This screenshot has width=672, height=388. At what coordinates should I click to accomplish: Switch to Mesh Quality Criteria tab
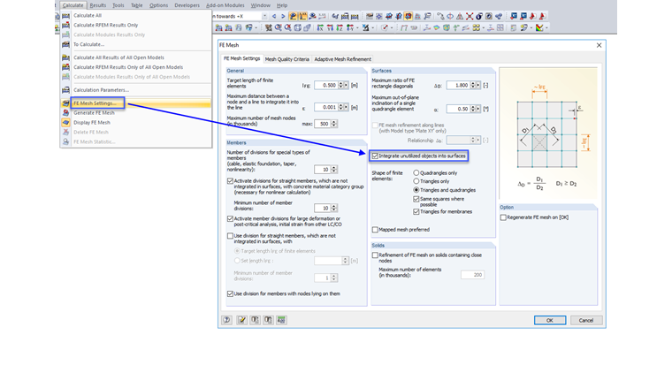click(286, 59)
